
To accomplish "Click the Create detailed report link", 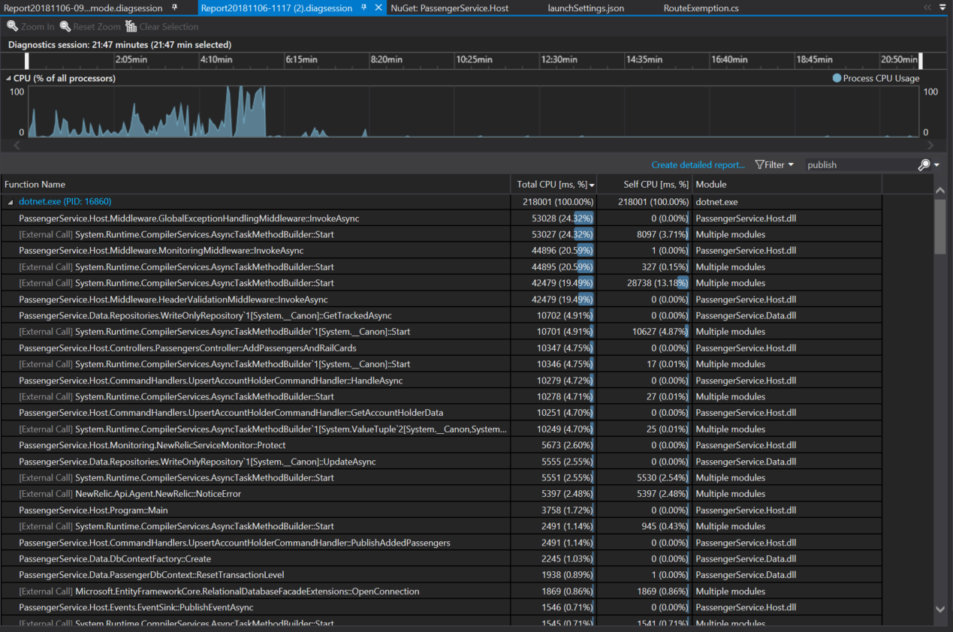I will 697,164.
